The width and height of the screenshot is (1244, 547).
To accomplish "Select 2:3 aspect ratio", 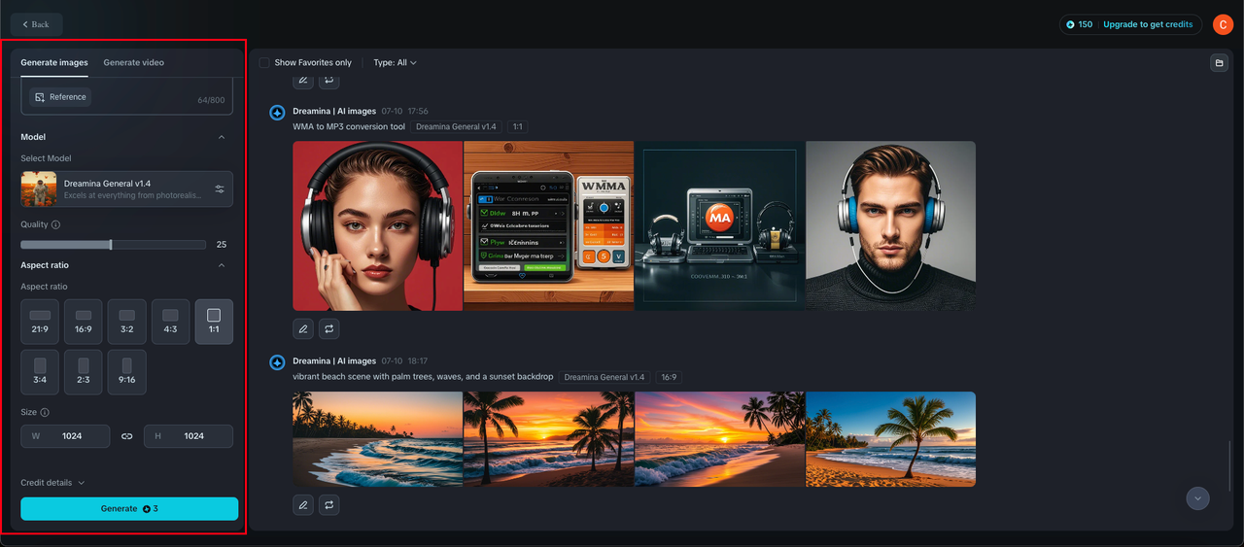I will pos(84,372).
